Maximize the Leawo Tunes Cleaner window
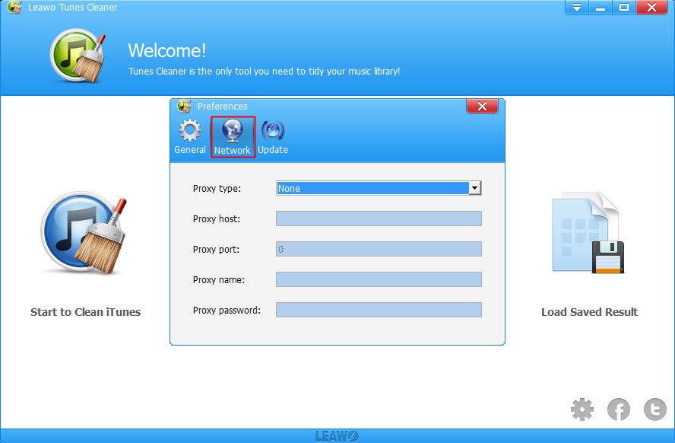Viewport: 675px width, 443px height. coord(624,8)
